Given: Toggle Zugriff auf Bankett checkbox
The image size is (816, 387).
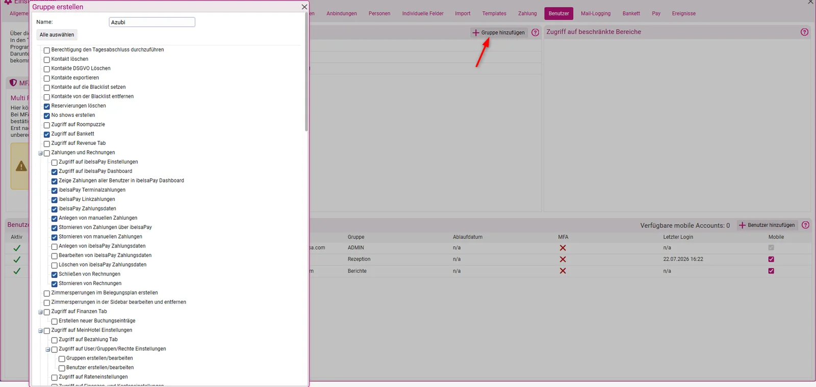Looking at the screenshot, I should coord(47,135).
